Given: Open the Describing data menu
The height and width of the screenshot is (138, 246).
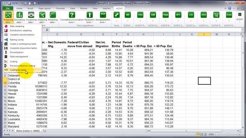Looking at the screenshot, I should point(20,17).
